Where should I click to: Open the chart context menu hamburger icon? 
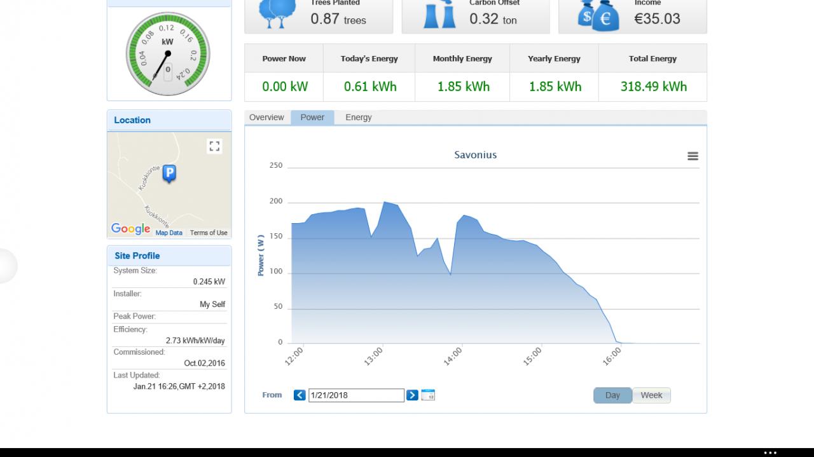(693, 156)
